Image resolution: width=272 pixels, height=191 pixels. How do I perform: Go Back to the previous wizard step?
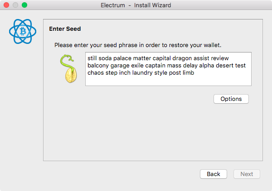(x=214, y=174)
